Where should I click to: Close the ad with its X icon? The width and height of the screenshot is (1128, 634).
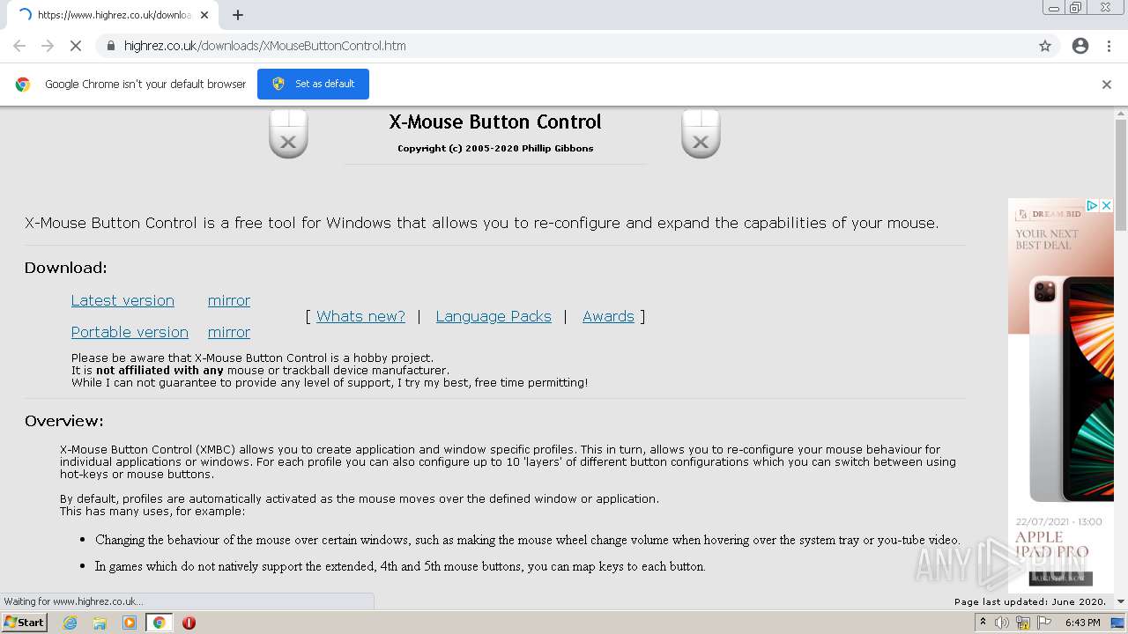coord(1107,205)
